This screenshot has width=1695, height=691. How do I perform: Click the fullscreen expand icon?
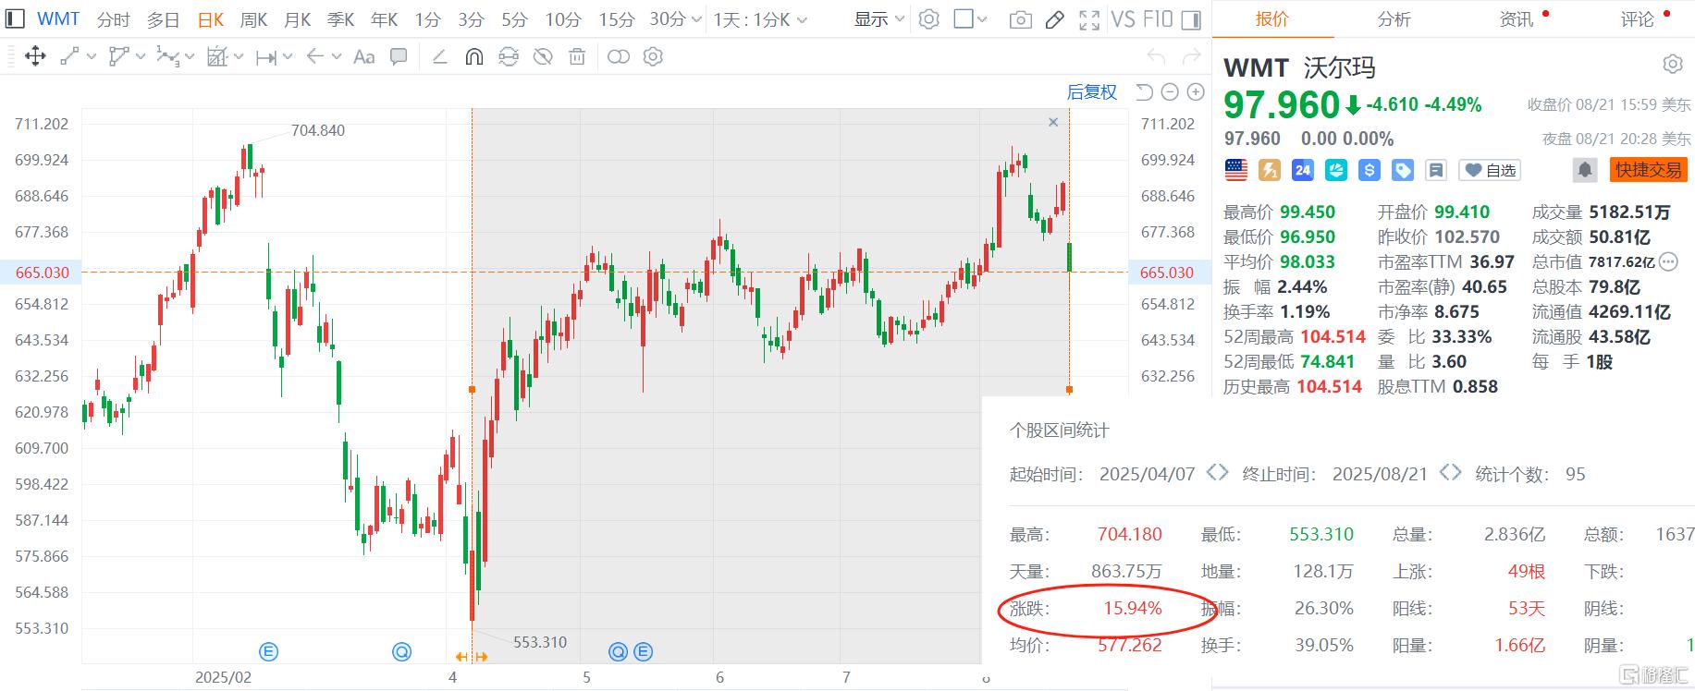tap(1089, 19)
